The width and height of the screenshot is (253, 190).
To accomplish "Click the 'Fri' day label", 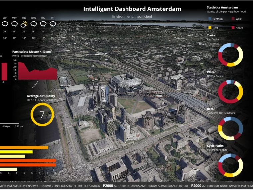I will click(53, 18).
